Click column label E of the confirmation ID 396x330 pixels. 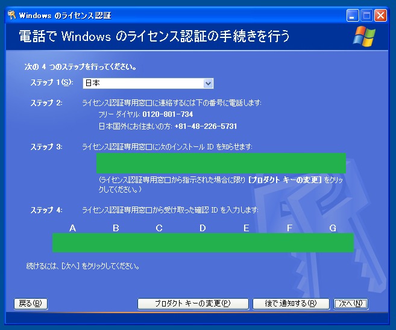click(247, 228)
